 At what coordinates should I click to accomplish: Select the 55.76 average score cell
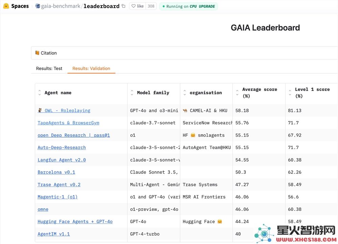coord(259,123)
